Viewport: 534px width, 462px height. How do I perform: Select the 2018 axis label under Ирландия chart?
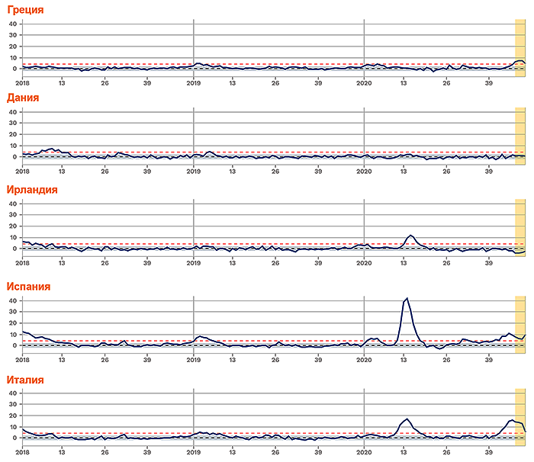[x=22, y=263]
